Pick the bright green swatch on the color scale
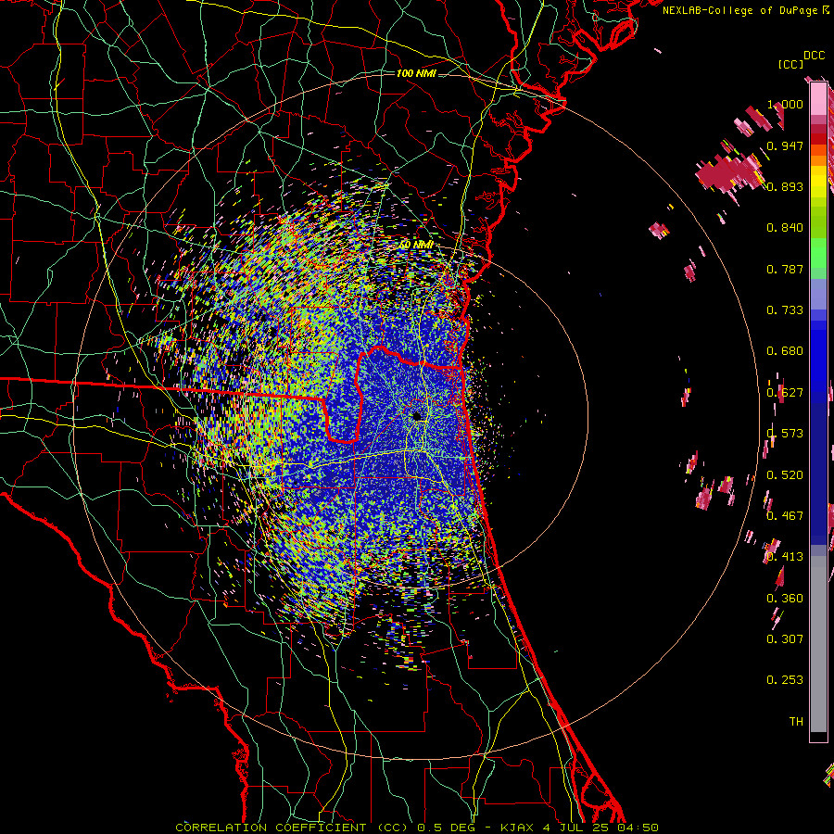Screen dimensions: 834x834 [818, 253]
